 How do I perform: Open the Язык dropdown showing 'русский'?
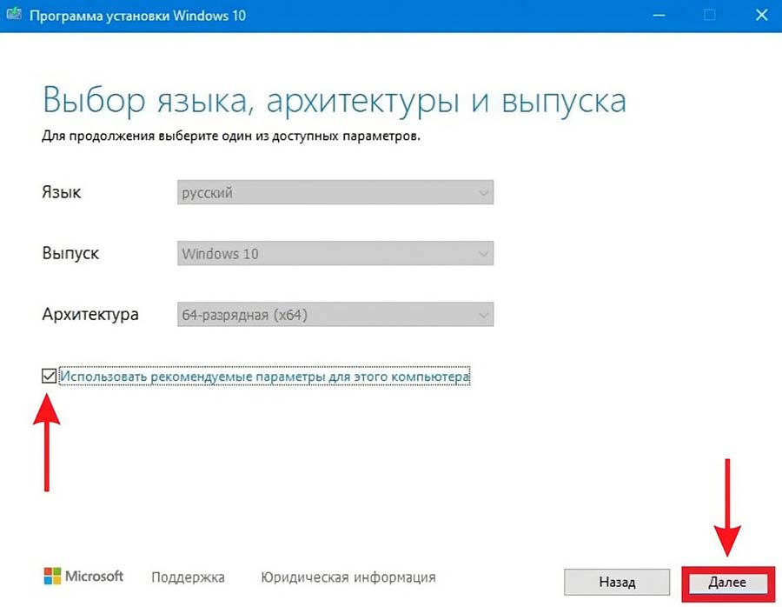(x=335, y=193)
